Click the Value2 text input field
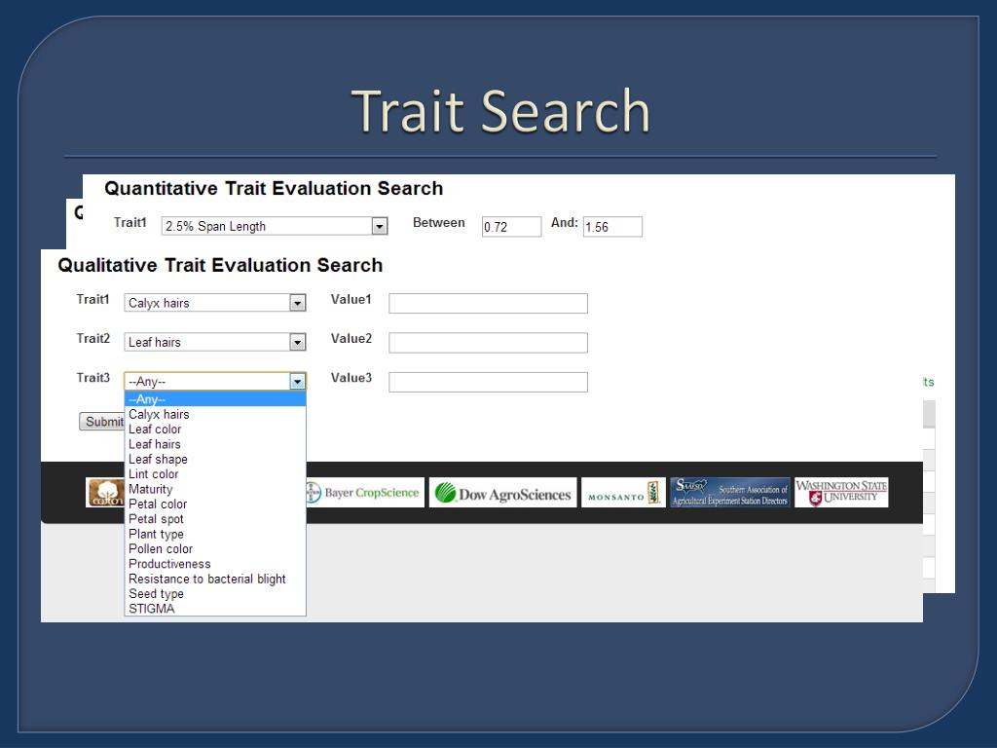Screen dimensions: 997x748 tap(489, 343)
